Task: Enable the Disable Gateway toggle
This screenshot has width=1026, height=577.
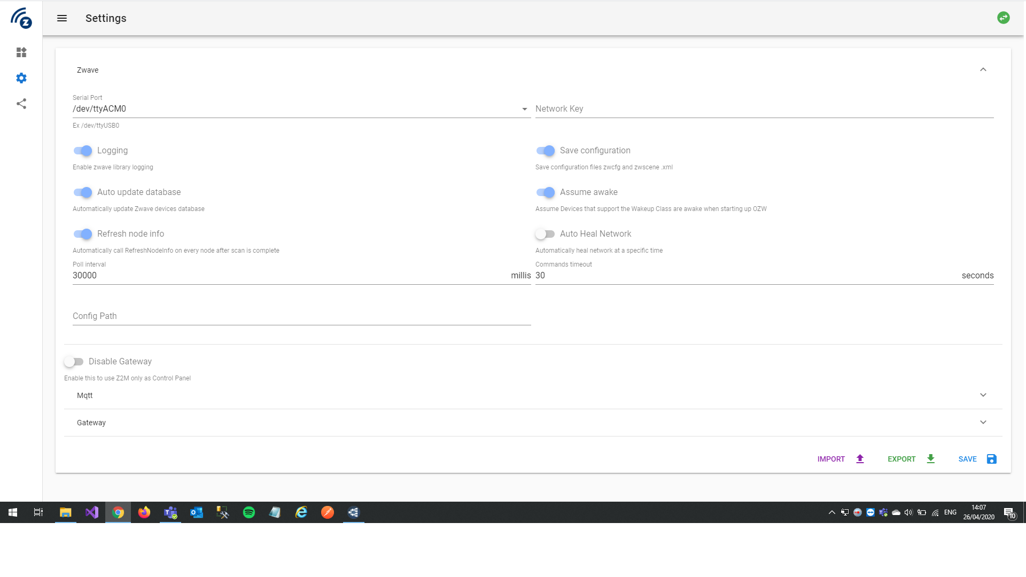Action: point(74,361)
